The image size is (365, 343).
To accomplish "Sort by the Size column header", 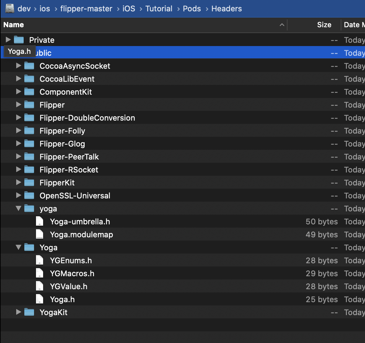I will 324,25.
